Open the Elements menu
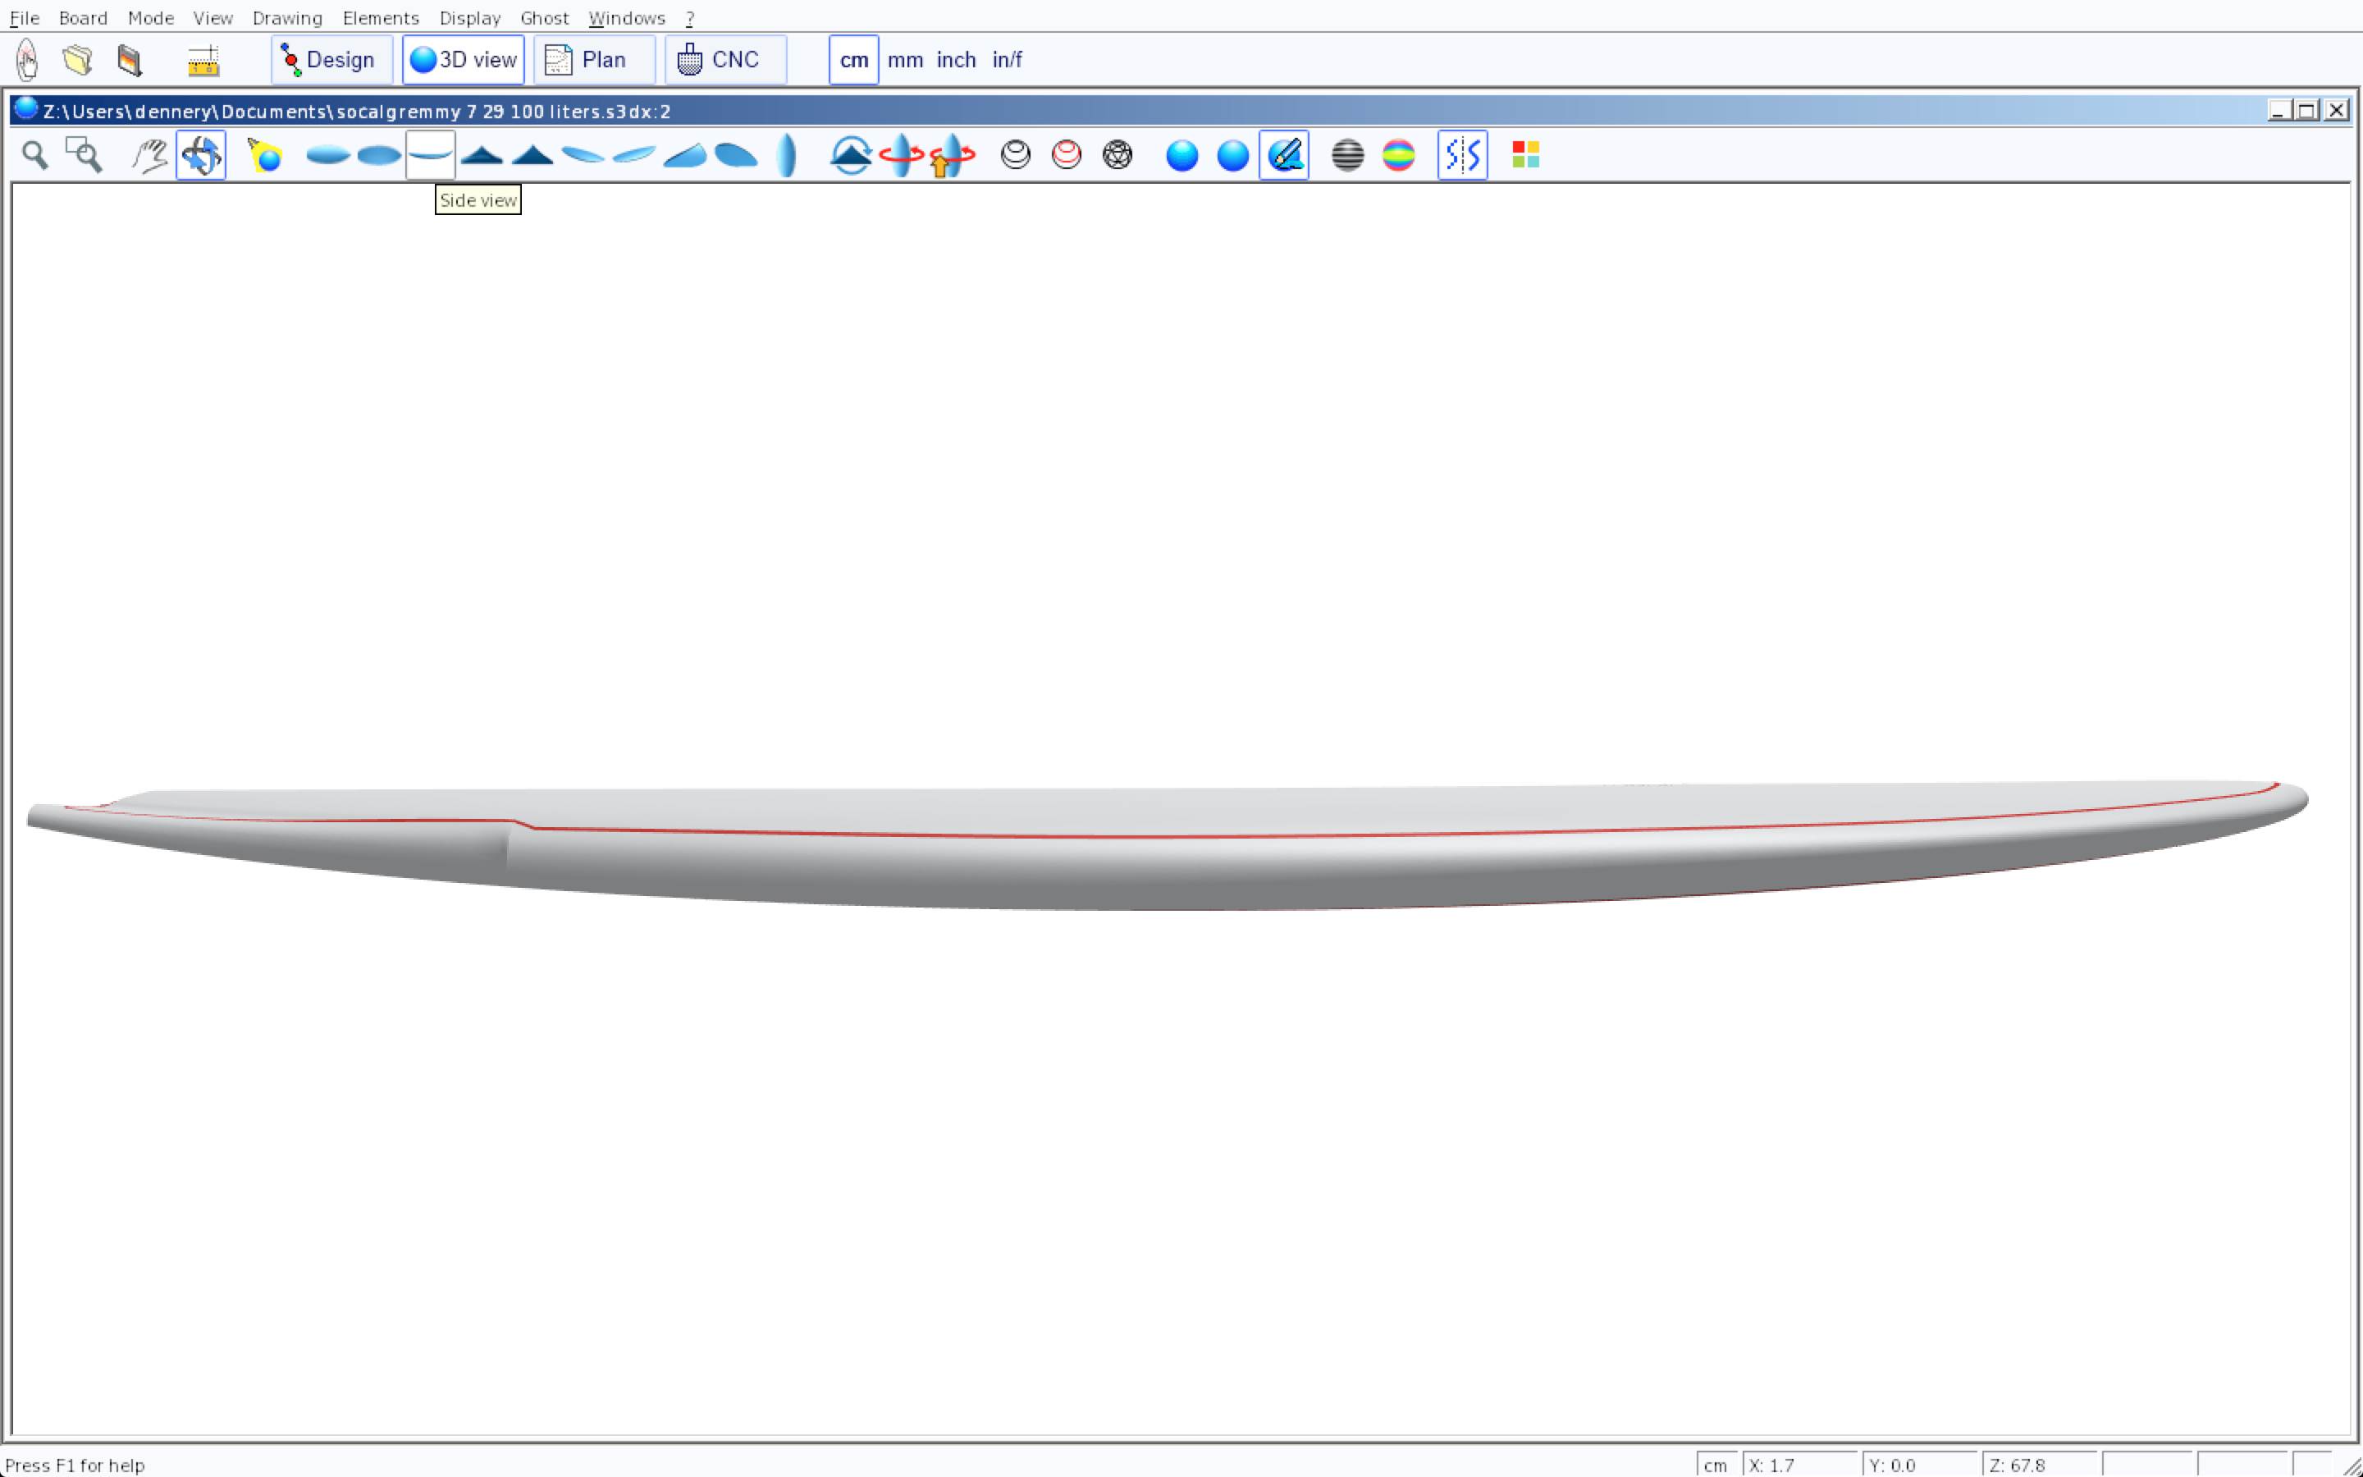2363x1477 pixels. click(x=381, y=19)
